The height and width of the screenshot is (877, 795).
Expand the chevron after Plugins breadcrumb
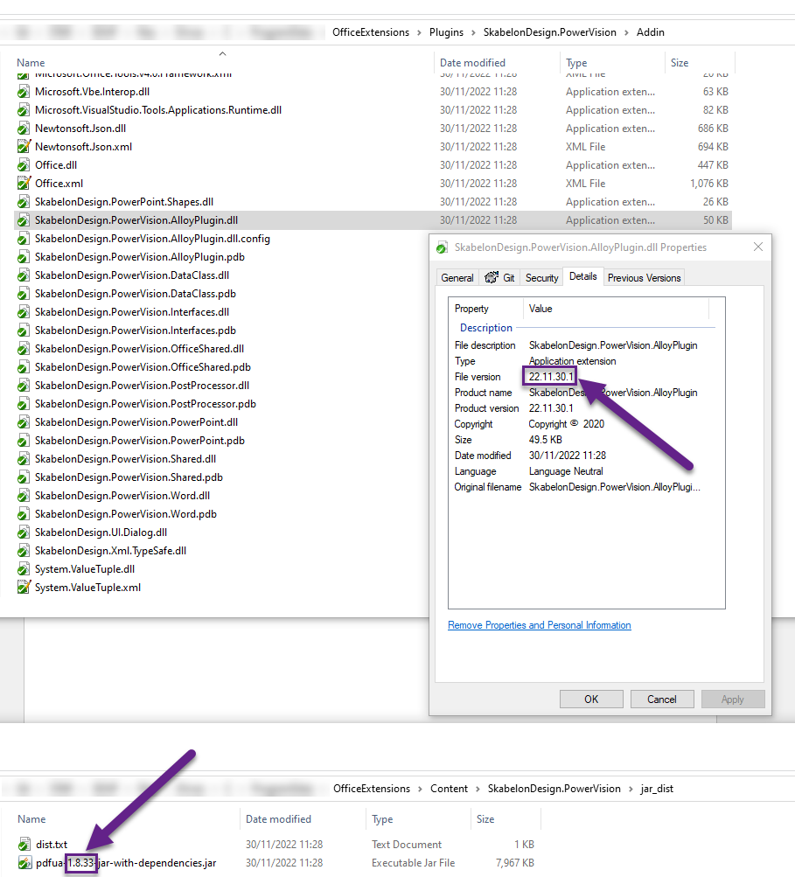pos(473,32)
